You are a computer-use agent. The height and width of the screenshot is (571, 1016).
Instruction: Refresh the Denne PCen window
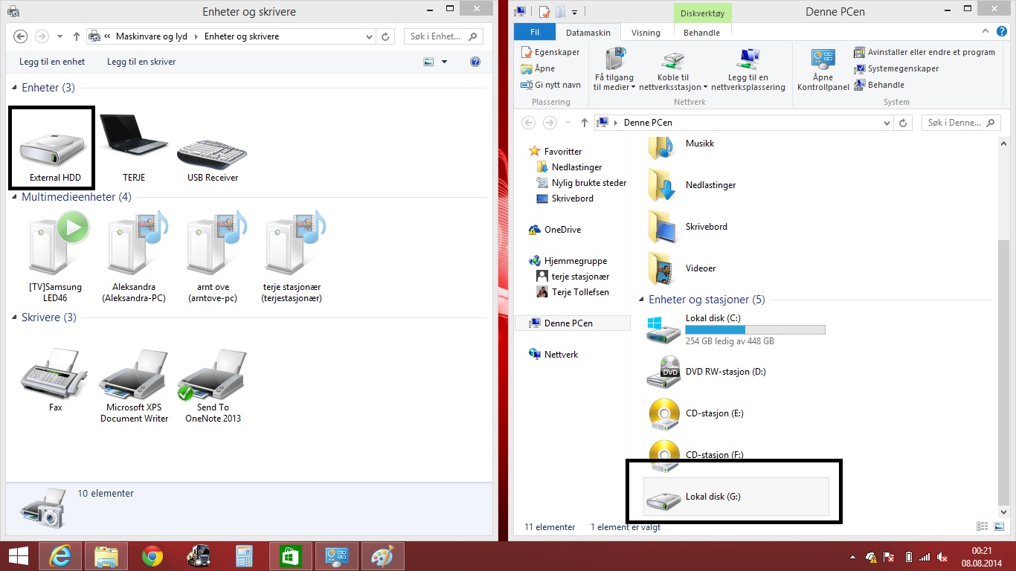click(904, 123)
